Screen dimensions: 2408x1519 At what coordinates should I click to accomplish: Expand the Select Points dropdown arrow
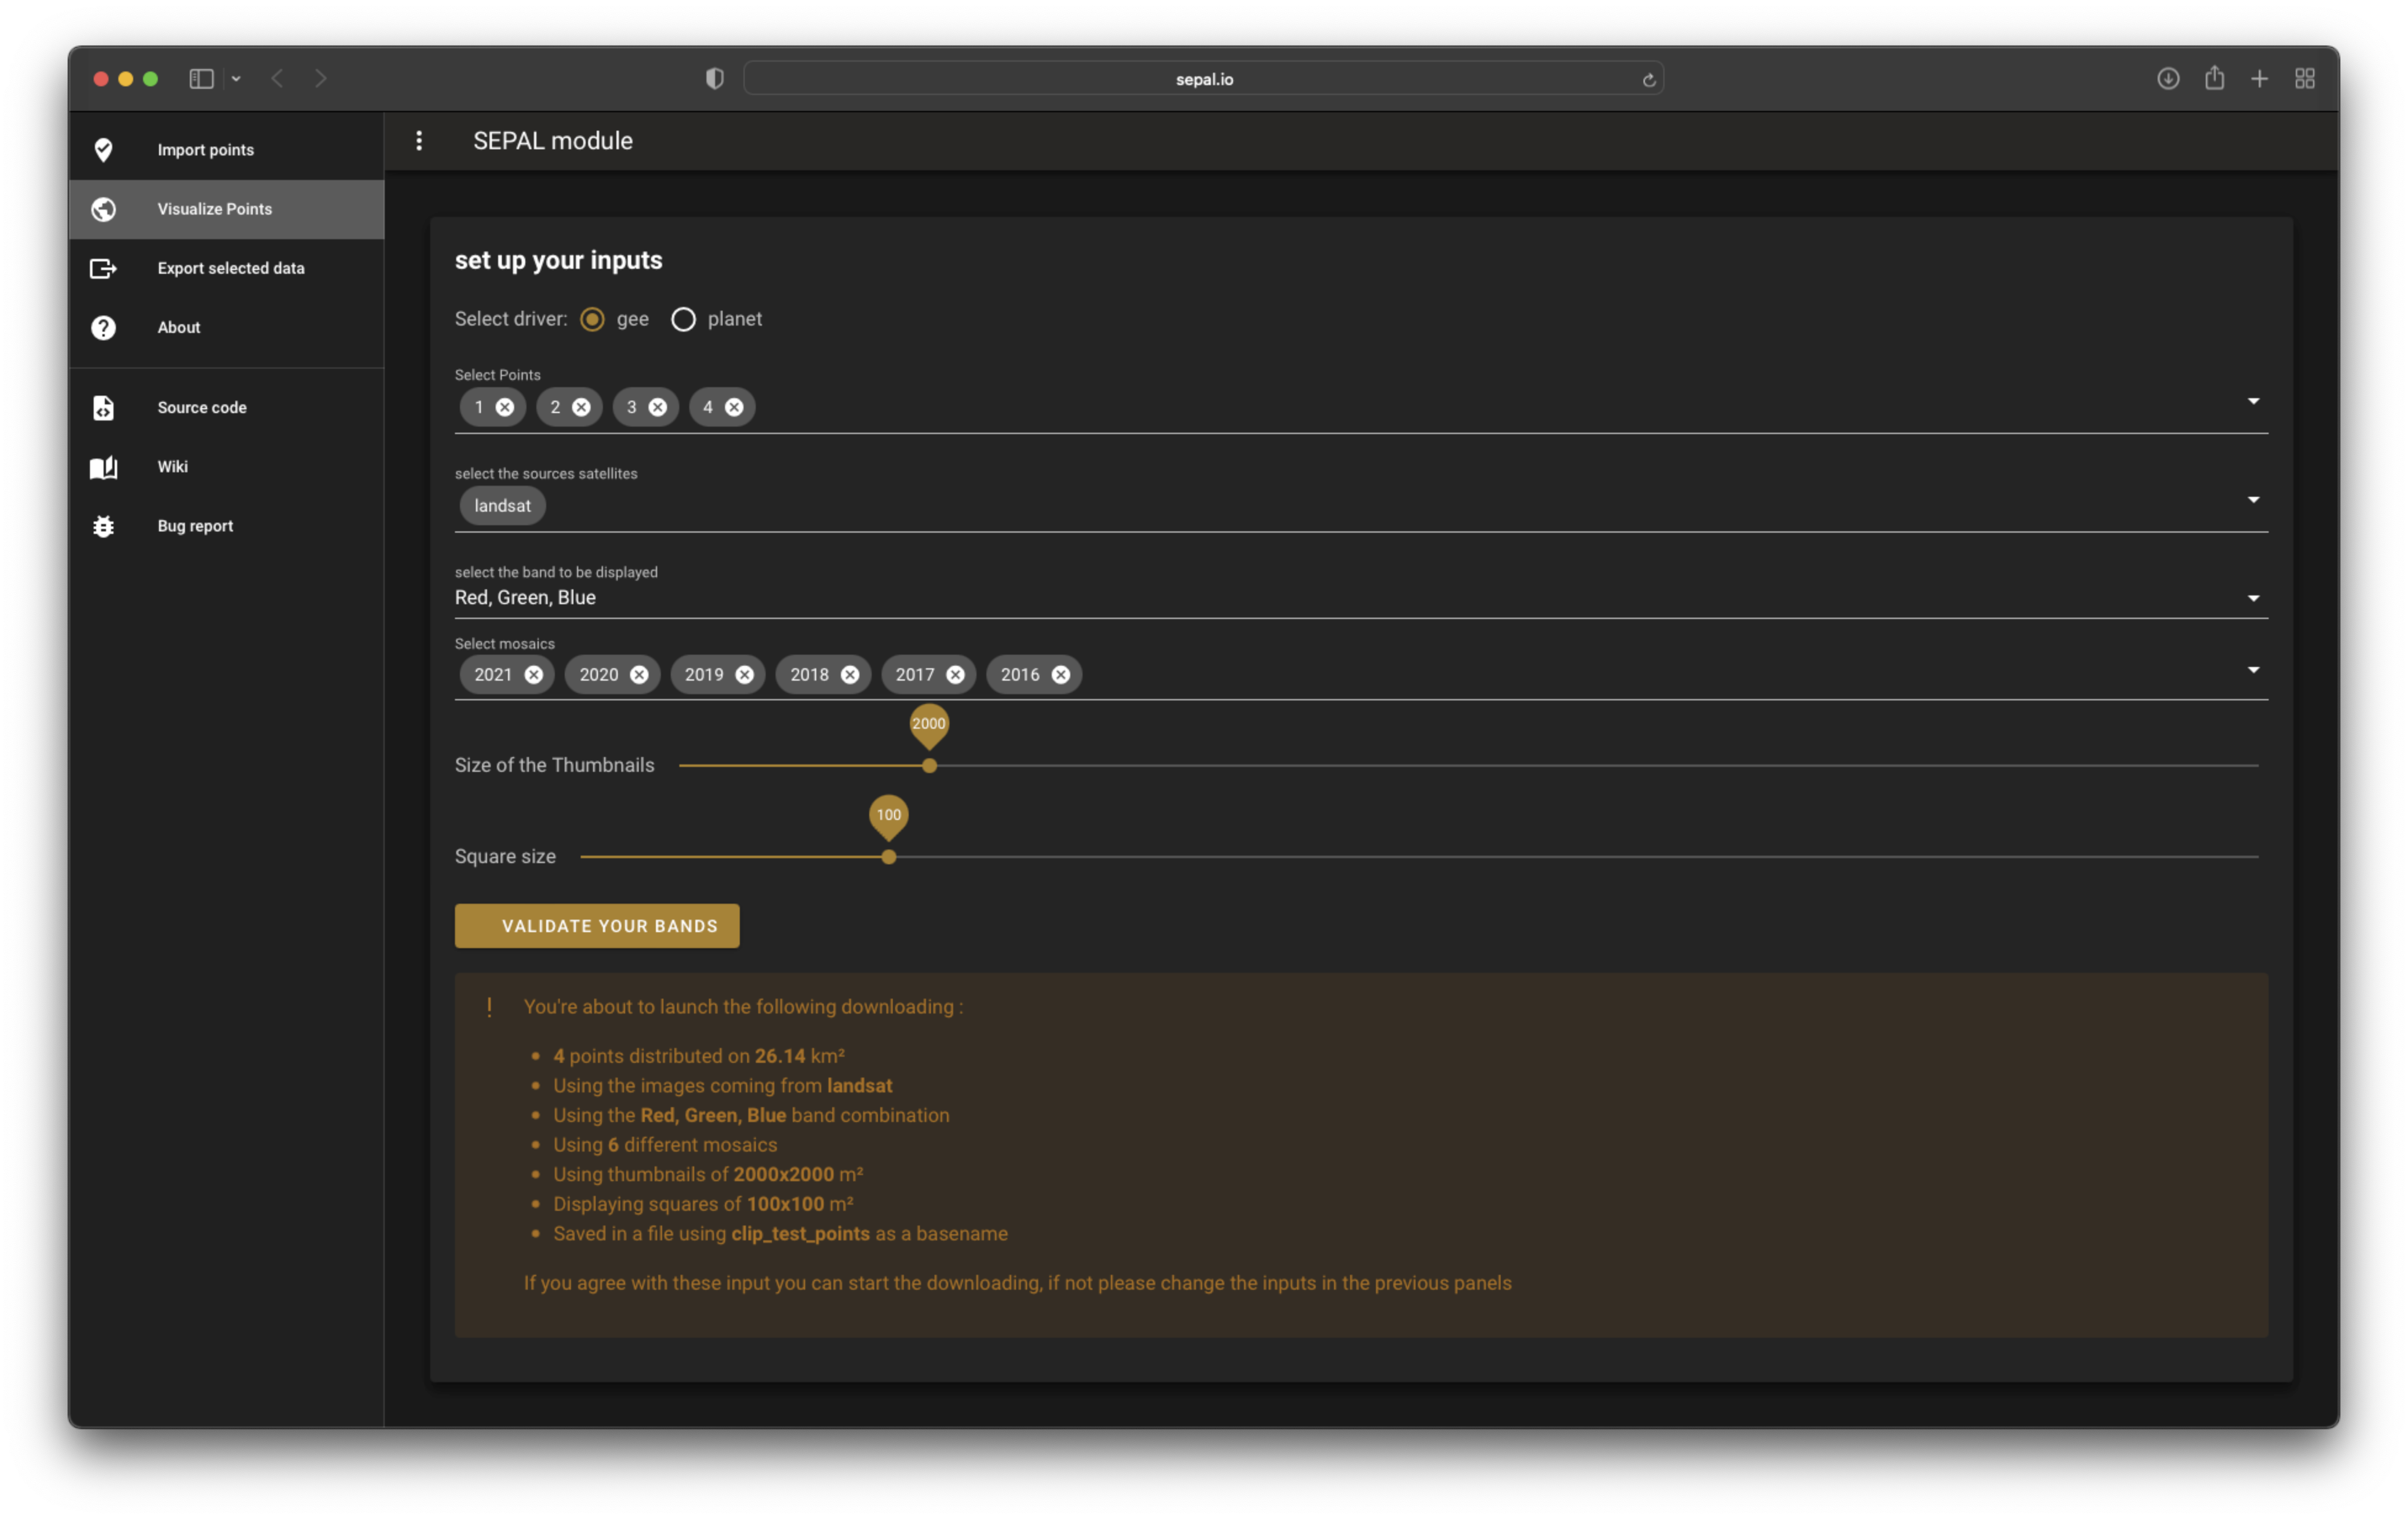click(2253, 401)
